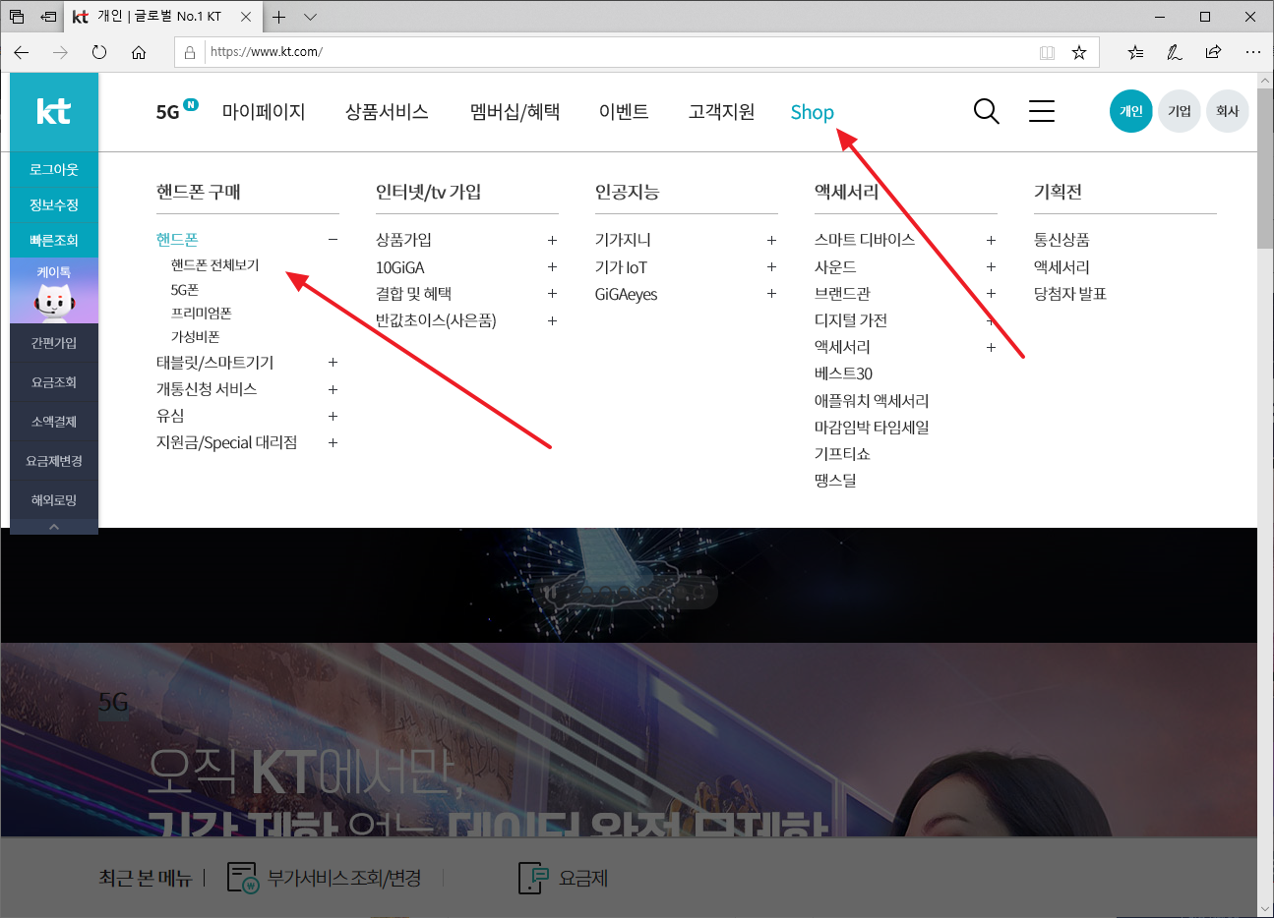This screenshot has width=1274, height=918.
Task: Open 마이페이지 top menu
Action: (264, 112)
